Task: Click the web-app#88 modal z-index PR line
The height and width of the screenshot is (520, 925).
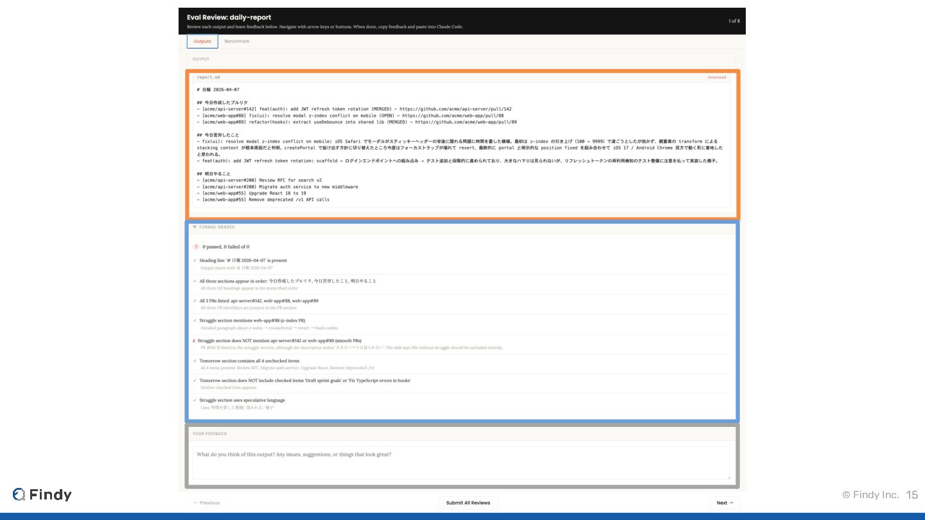Action: [x=350, y=116]
